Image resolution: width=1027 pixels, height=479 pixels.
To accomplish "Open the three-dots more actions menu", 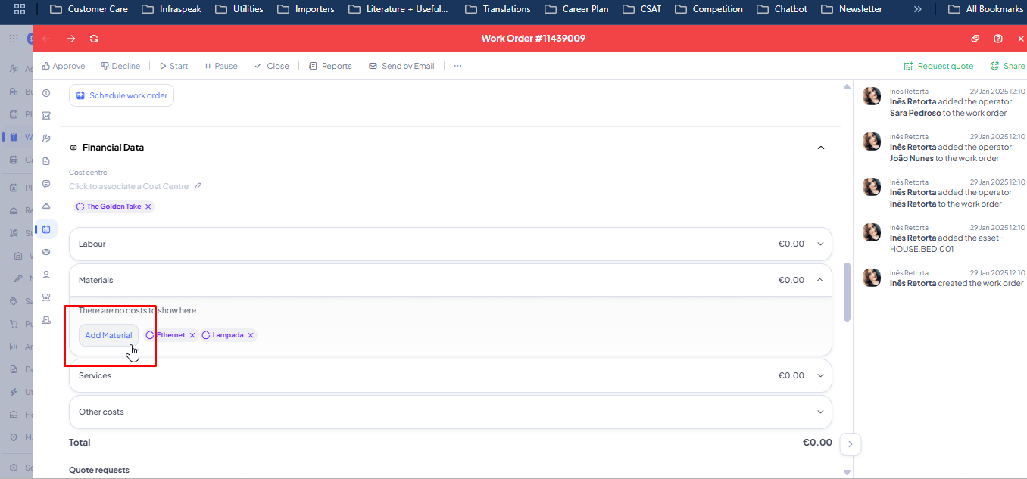I will 457,66.
